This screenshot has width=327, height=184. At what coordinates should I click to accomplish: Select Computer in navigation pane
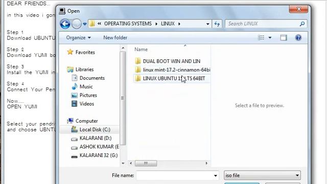point(86,121)
